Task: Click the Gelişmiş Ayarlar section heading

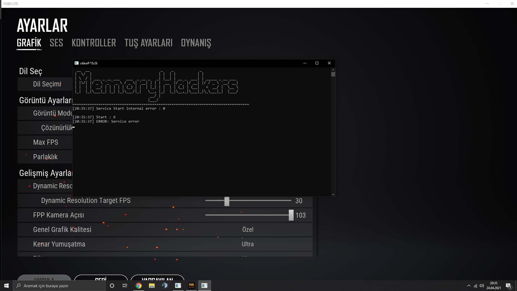Action: coord(46,173)
